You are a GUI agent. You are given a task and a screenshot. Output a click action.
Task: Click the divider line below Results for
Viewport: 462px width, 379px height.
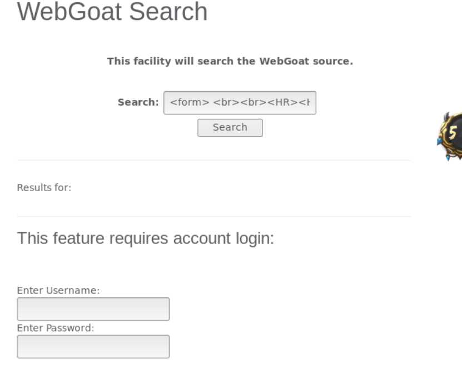click(x=214, y=216)
